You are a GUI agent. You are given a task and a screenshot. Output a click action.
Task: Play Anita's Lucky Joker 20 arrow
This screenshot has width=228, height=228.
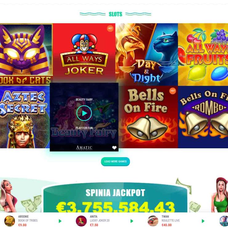click(x=132, y=221)
